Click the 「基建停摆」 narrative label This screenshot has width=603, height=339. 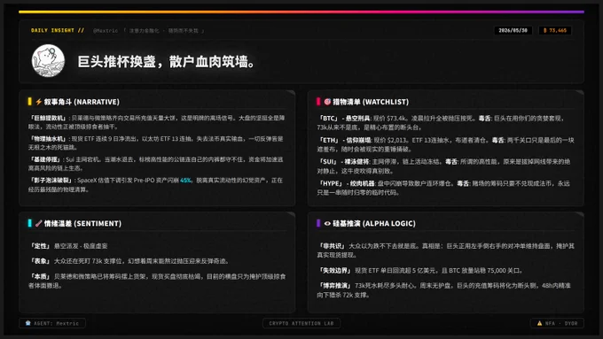[45, 159]
